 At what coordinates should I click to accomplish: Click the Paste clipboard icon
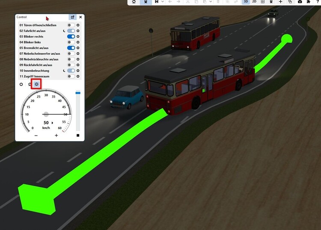click(205, 2)
